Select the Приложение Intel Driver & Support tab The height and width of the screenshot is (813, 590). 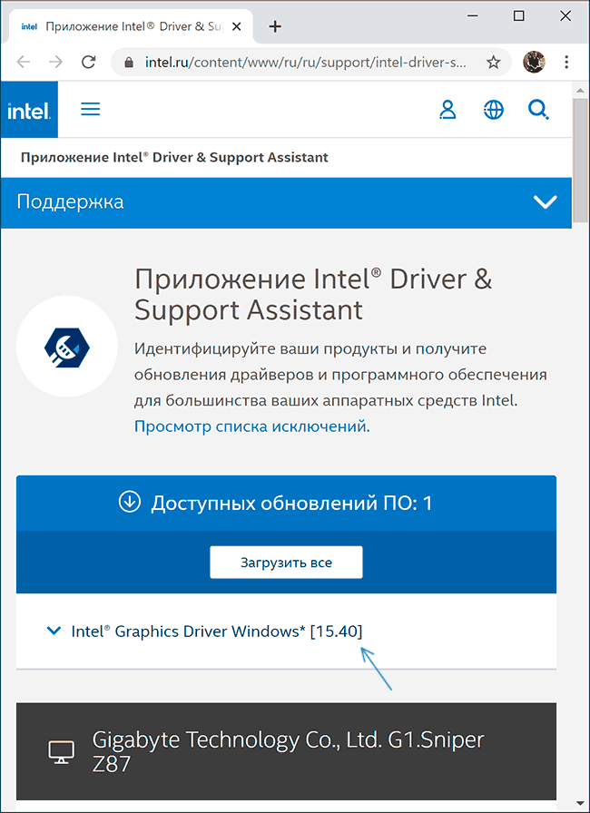[x=132, y=26]
